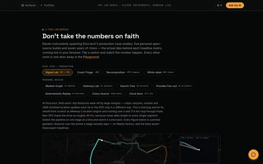Click the DICE.TECH — PRODUCTION section label
Screen dimensions: 263x164
[x=58, y=66]
